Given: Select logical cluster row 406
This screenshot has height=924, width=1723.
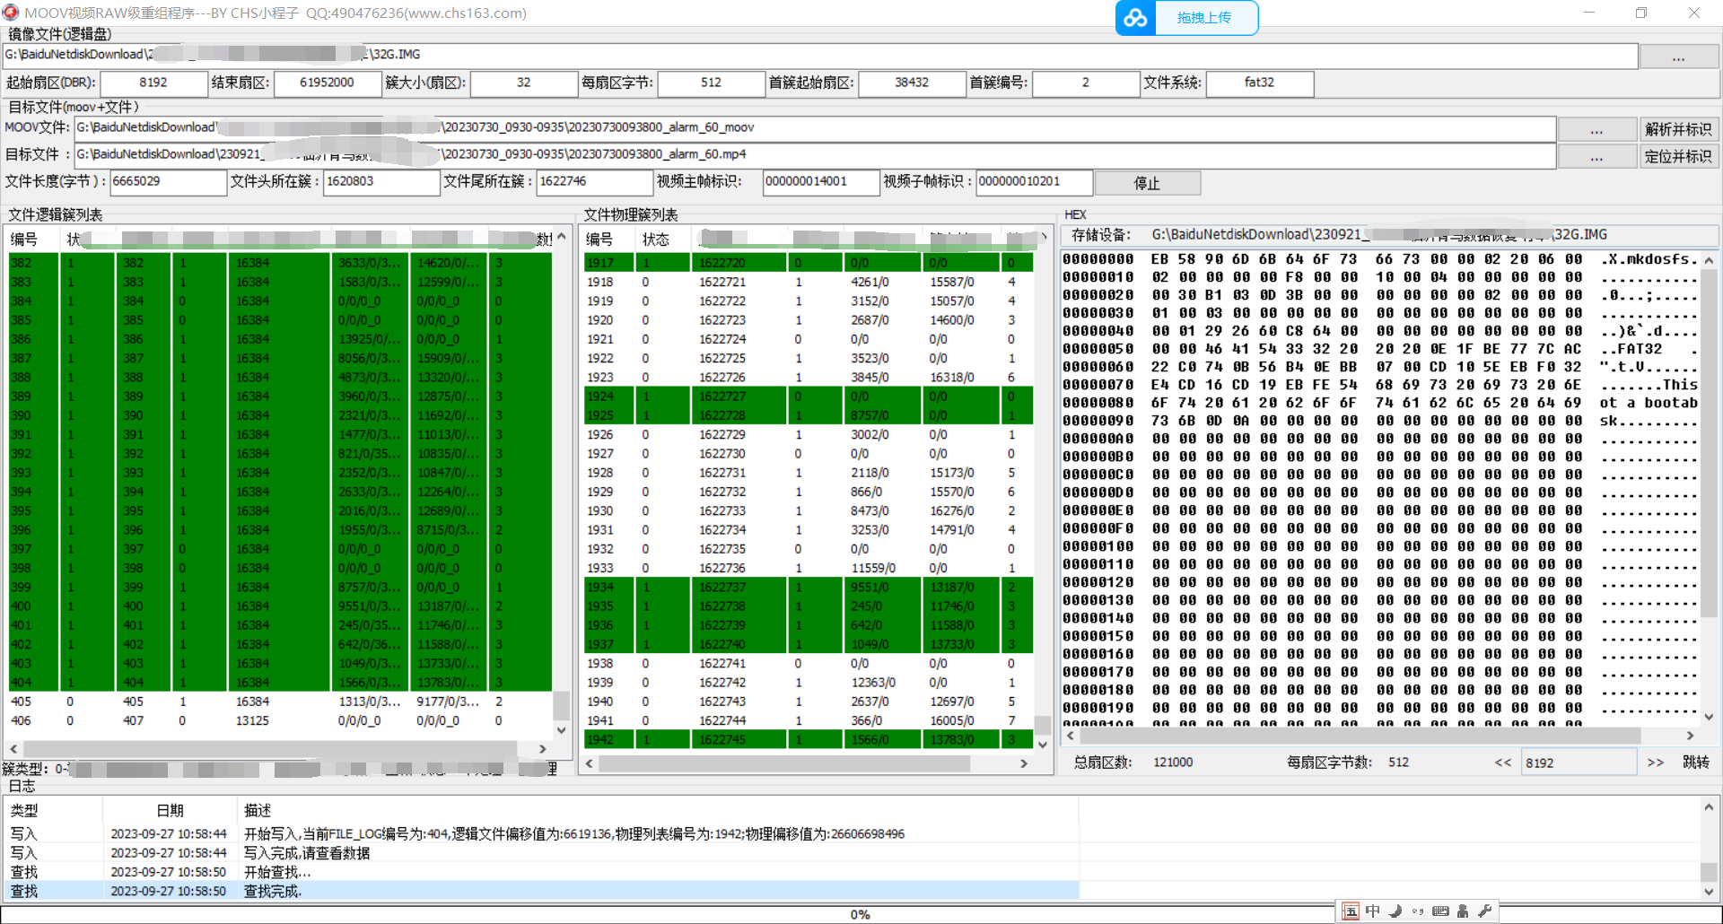Looking at the screenshot, I should coord(280,720).
